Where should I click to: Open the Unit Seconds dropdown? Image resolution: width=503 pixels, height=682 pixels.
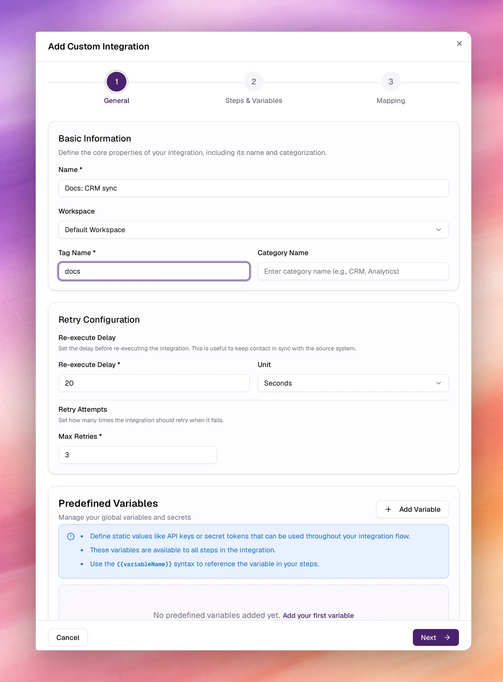(353, 383)
